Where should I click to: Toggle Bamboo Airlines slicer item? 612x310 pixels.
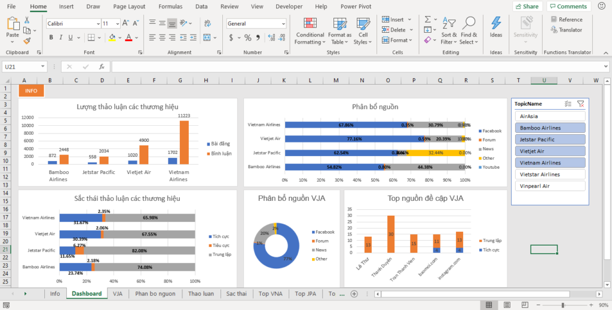pos(550,128)
